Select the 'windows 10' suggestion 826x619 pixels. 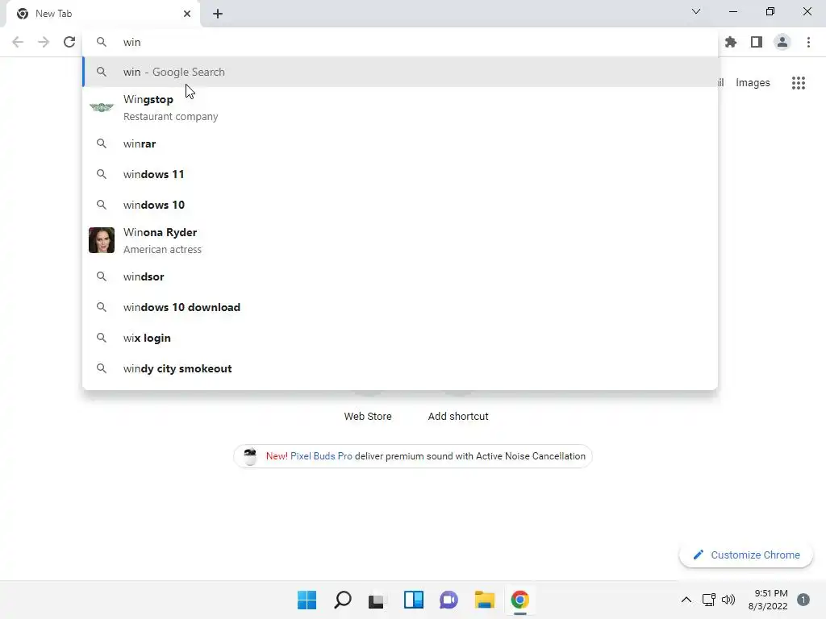(x=400, y=205)
